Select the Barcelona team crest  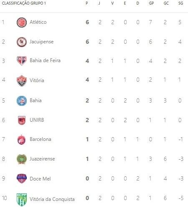pyautogui.click(x=21, y=140)
